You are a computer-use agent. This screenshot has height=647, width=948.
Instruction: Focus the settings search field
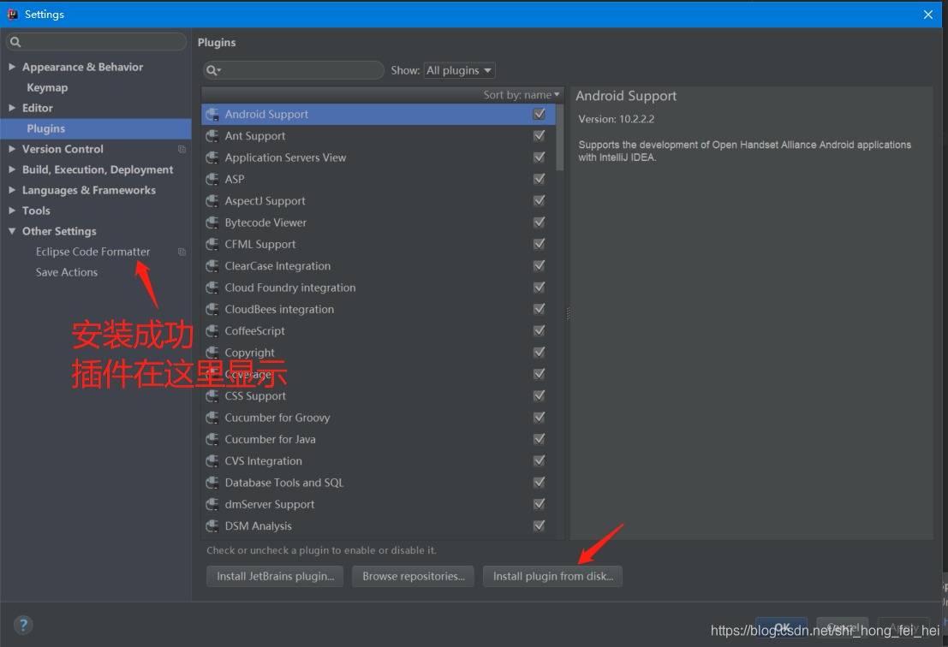tap(96, 42)
